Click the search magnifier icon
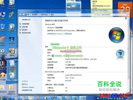133x100 pixels. click(127, 15)
